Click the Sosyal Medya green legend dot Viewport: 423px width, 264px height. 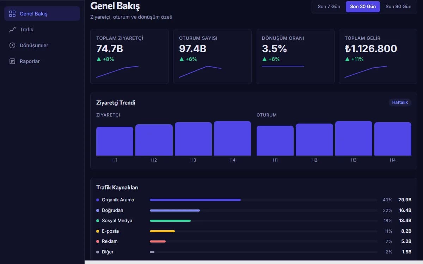point(98,221)
